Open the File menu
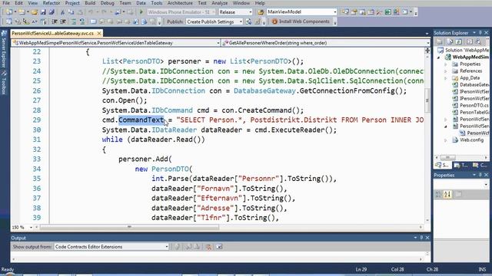Screen dimensions: 492x276 tap(5, 3)
